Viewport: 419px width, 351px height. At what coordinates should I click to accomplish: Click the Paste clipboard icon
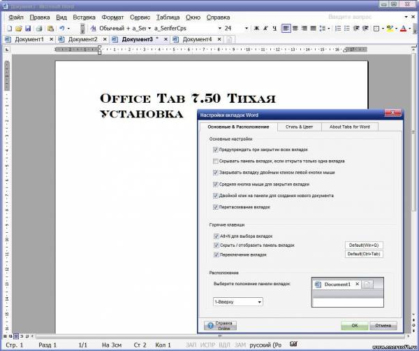[x=50, y=28]
